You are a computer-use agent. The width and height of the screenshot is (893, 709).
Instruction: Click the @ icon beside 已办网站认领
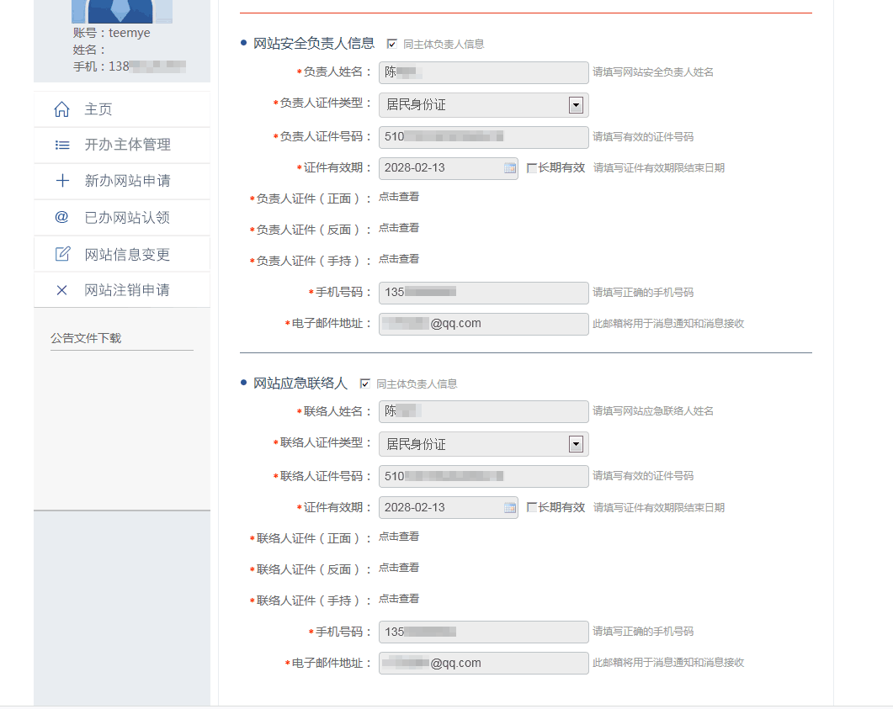(x=61, y=217)
